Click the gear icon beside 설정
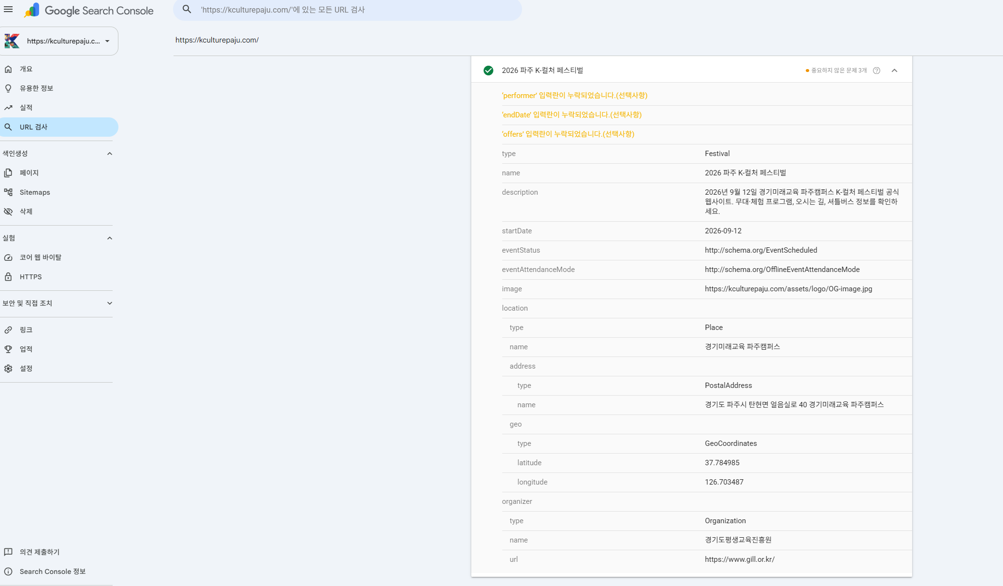1003x586 pixels. (8, 369)
